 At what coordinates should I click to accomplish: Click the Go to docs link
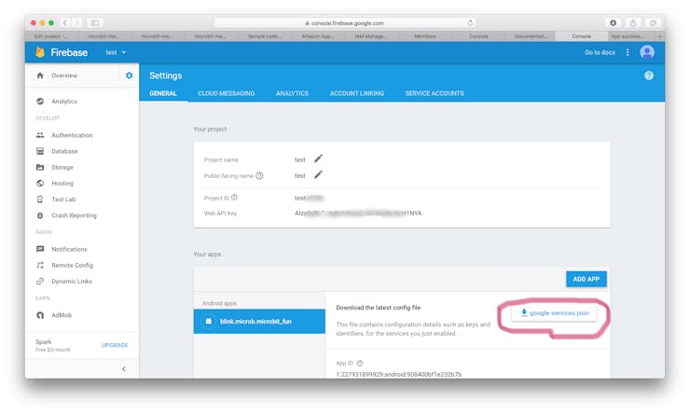tap(600, 52)
